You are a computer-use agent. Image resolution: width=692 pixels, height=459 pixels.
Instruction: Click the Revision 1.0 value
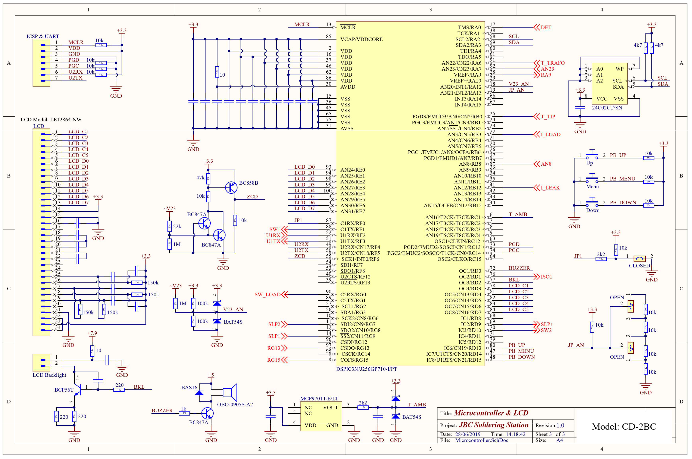560,425
